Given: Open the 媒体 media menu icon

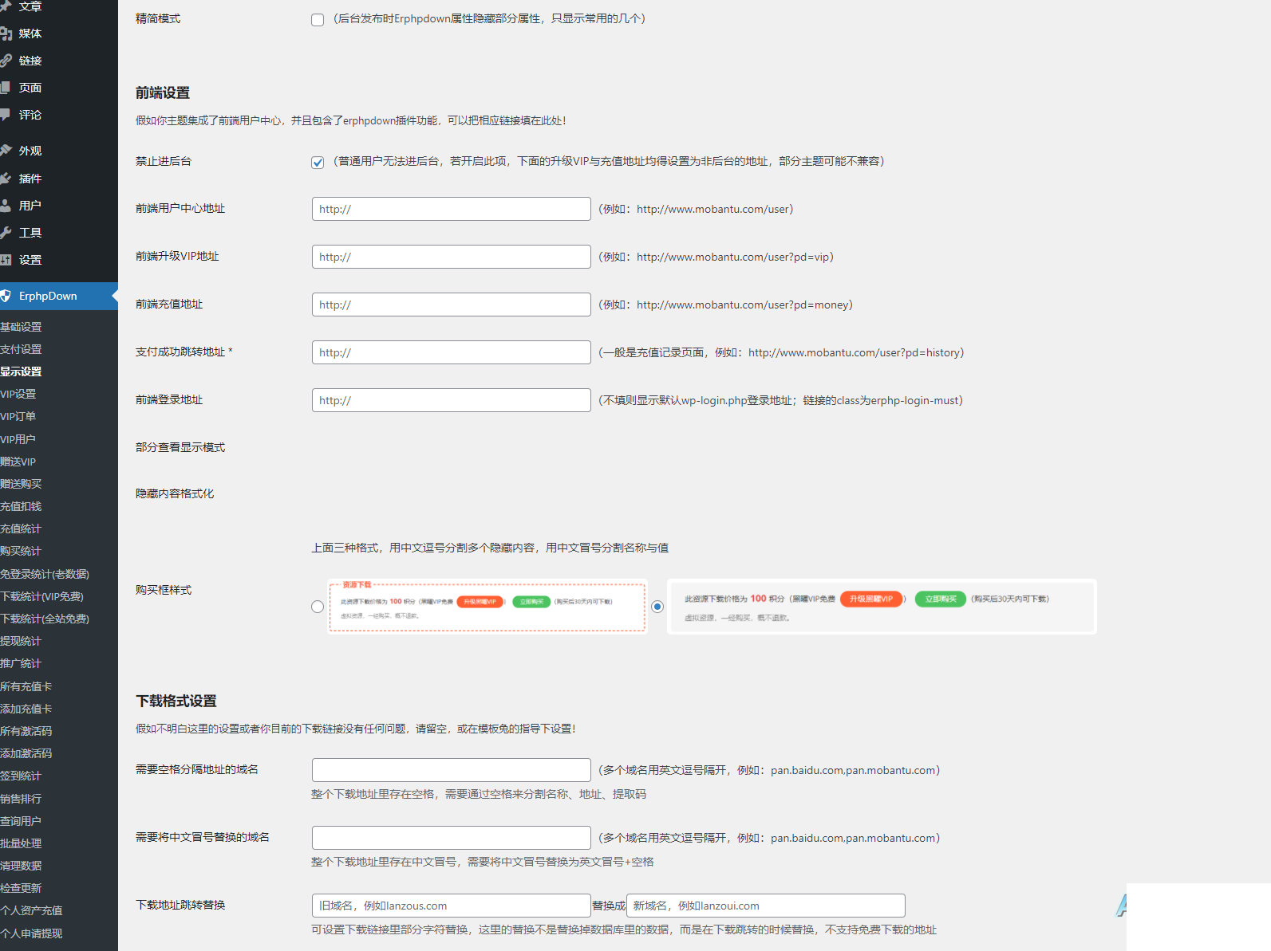Looking at the screenshot, I should [6, 33].
